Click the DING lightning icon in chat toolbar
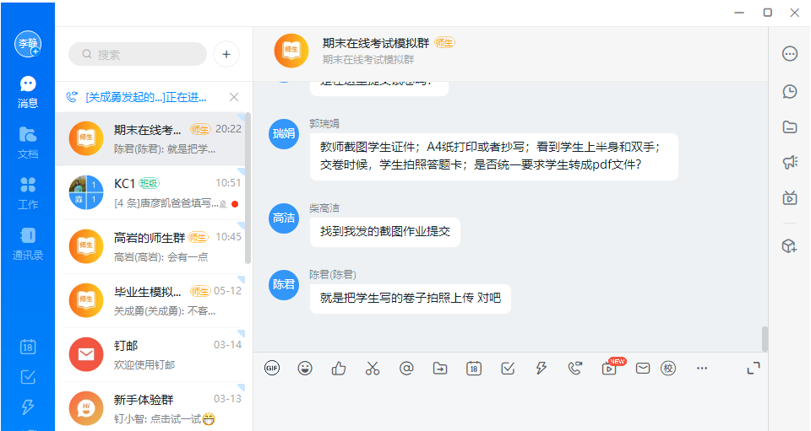The image size is (811, 431). pos(542,368)
